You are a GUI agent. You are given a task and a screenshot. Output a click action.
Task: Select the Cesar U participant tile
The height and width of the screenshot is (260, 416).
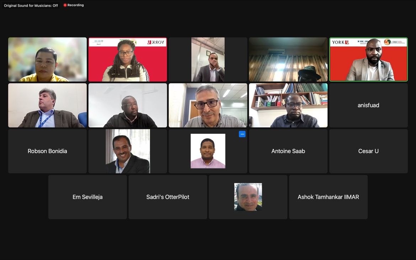[x=368, y=151]
